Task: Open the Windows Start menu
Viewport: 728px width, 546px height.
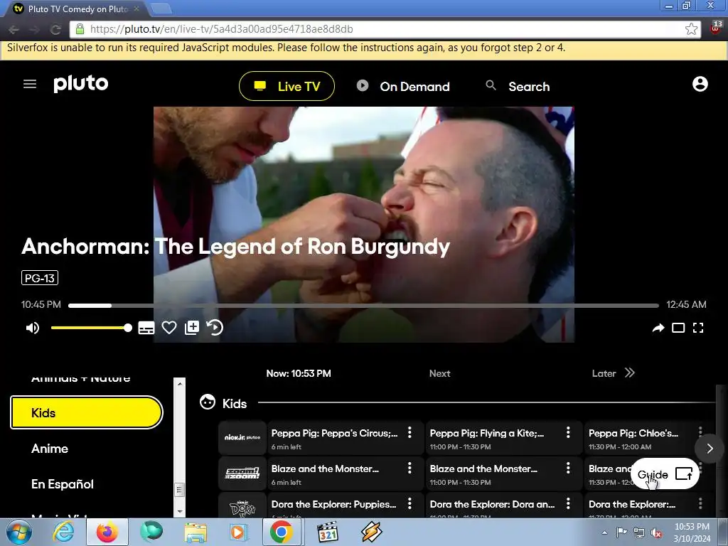Action: (x=18, y=532)
